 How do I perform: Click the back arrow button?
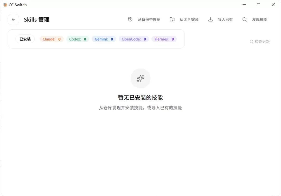pos(14,19)
